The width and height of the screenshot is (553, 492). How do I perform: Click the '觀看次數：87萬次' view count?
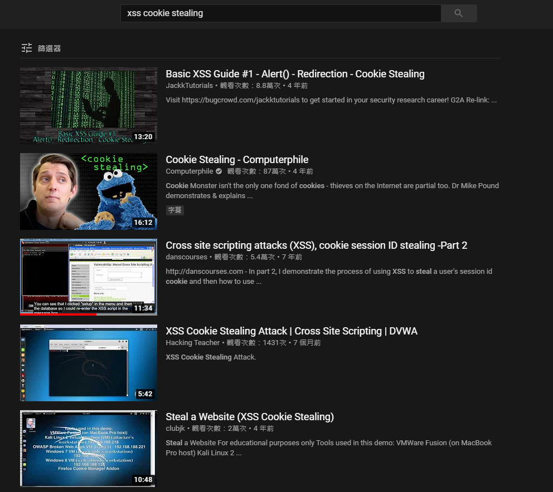point(256,171)
